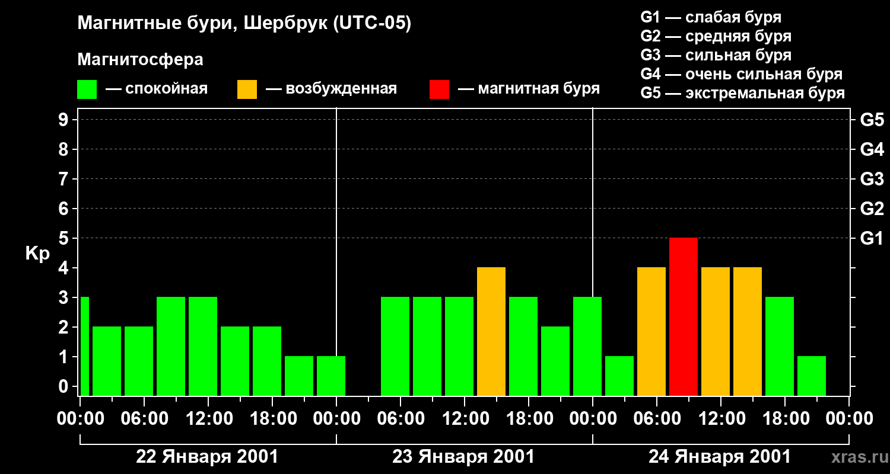Click the 24 Января 2001 date label

point(720,457)
